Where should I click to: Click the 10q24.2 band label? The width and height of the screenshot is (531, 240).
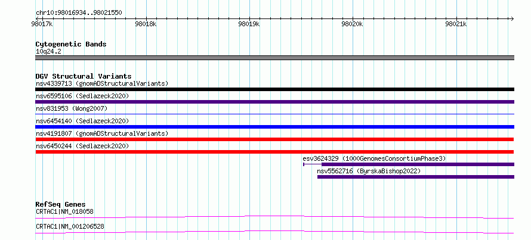pos(48,52)
